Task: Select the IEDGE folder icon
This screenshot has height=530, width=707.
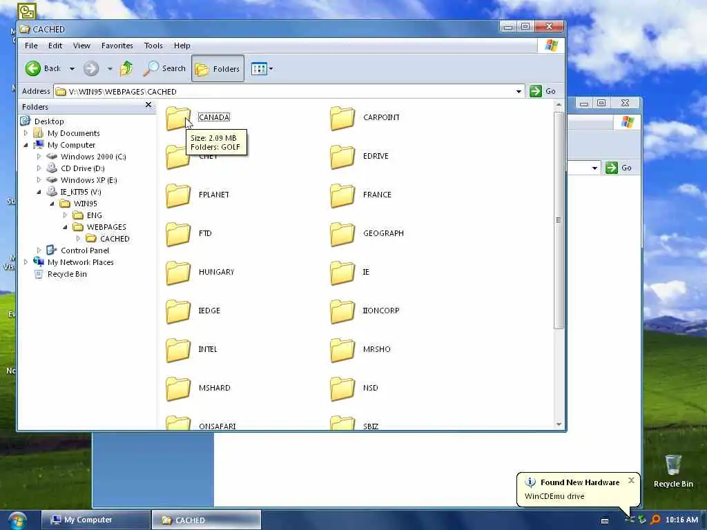Action: point(178,311)
